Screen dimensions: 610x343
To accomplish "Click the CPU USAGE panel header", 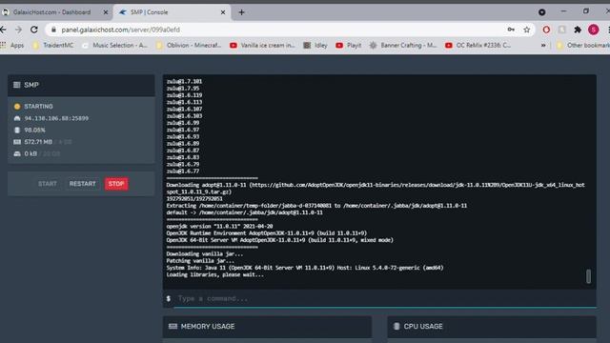I will pyautogui.click(x=492, y=326).
